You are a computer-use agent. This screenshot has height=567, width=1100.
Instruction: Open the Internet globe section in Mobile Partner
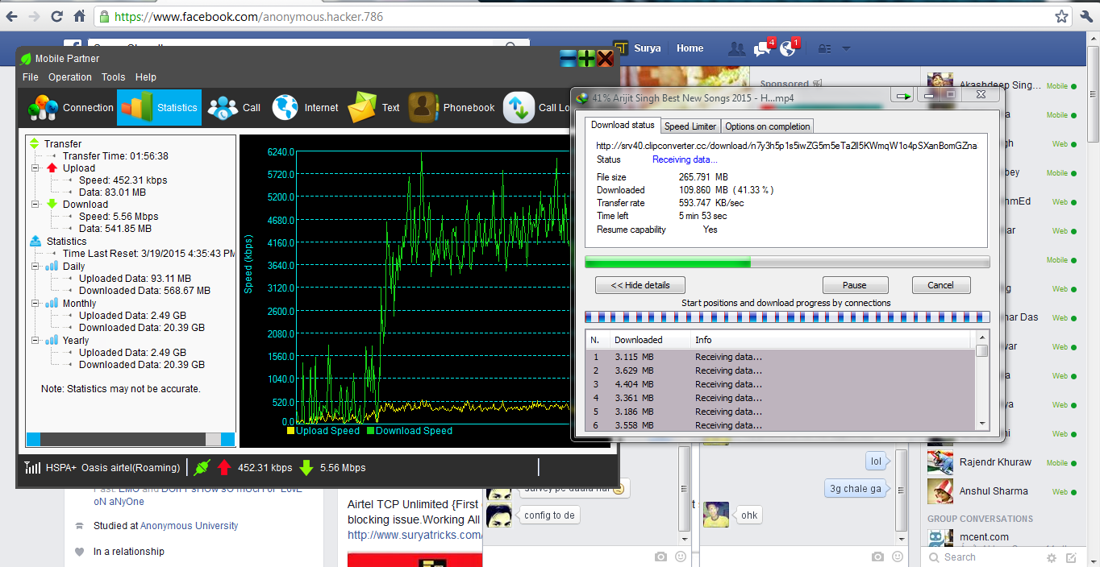coord(305,107)
